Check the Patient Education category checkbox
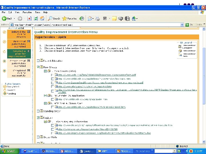Viewport: 206px width, 154px height. tap(38, 61)
